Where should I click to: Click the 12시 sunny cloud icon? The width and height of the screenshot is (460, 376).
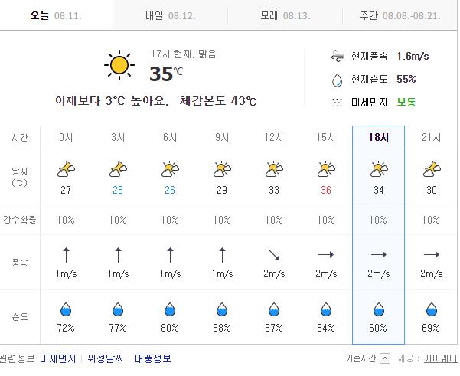click(x=274, y=168)
